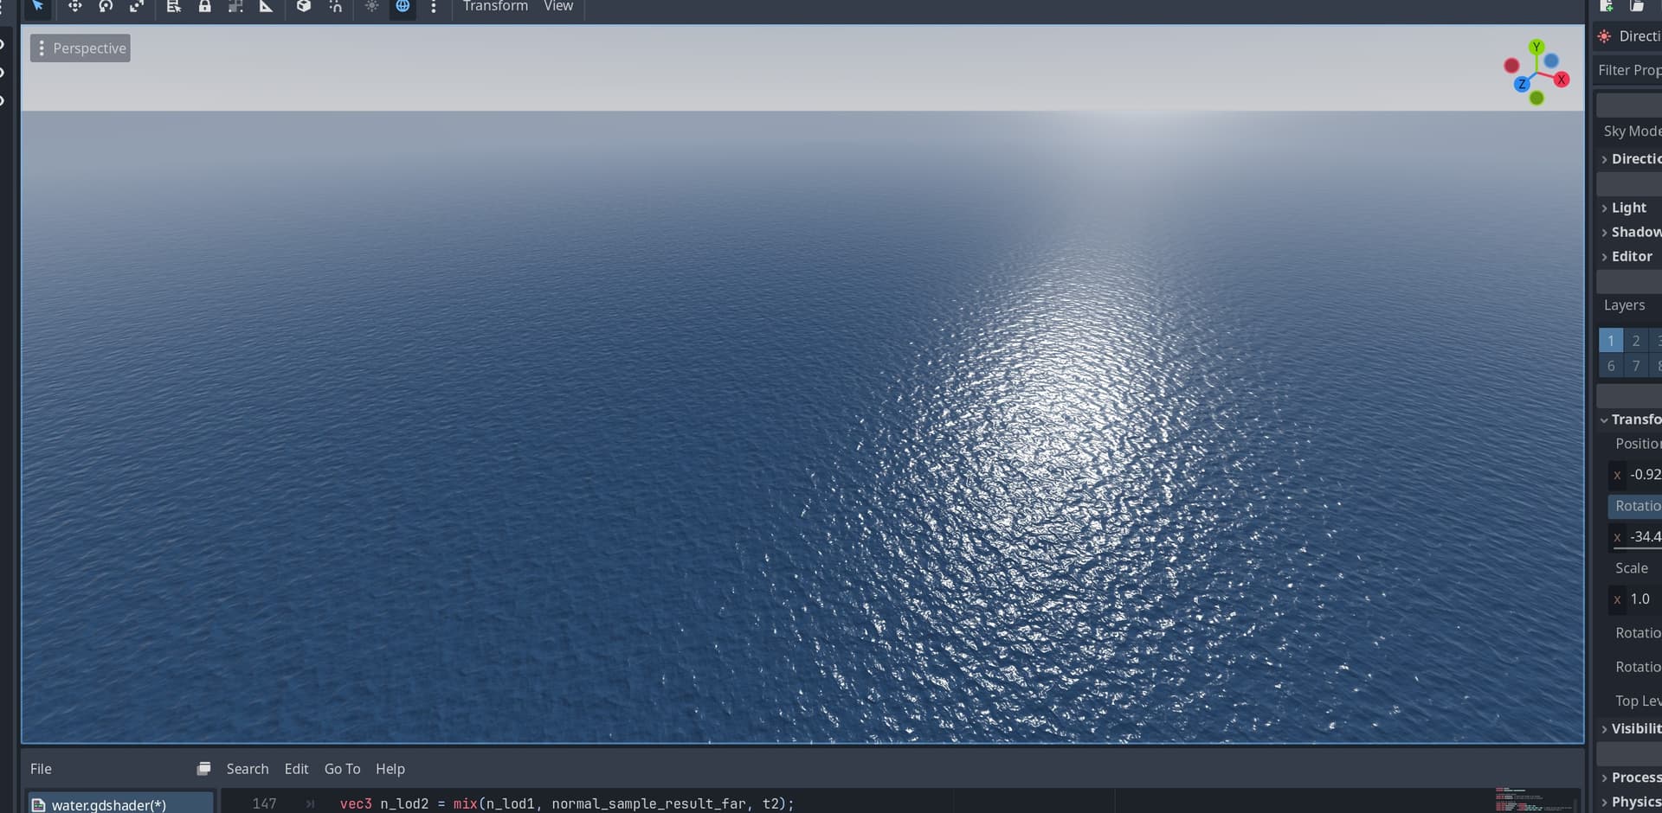1662x813 pixels.
Task: Select water.gdshader in shader file list
Action: point(108,804)
